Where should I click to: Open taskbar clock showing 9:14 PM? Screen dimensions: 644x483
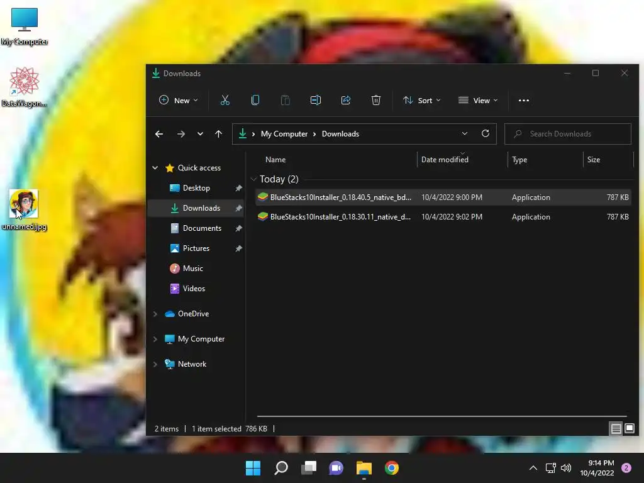(597, 468)
